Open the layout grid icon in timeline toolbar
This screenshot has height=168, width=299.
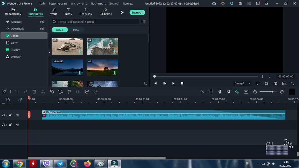[x=4, y=92]
